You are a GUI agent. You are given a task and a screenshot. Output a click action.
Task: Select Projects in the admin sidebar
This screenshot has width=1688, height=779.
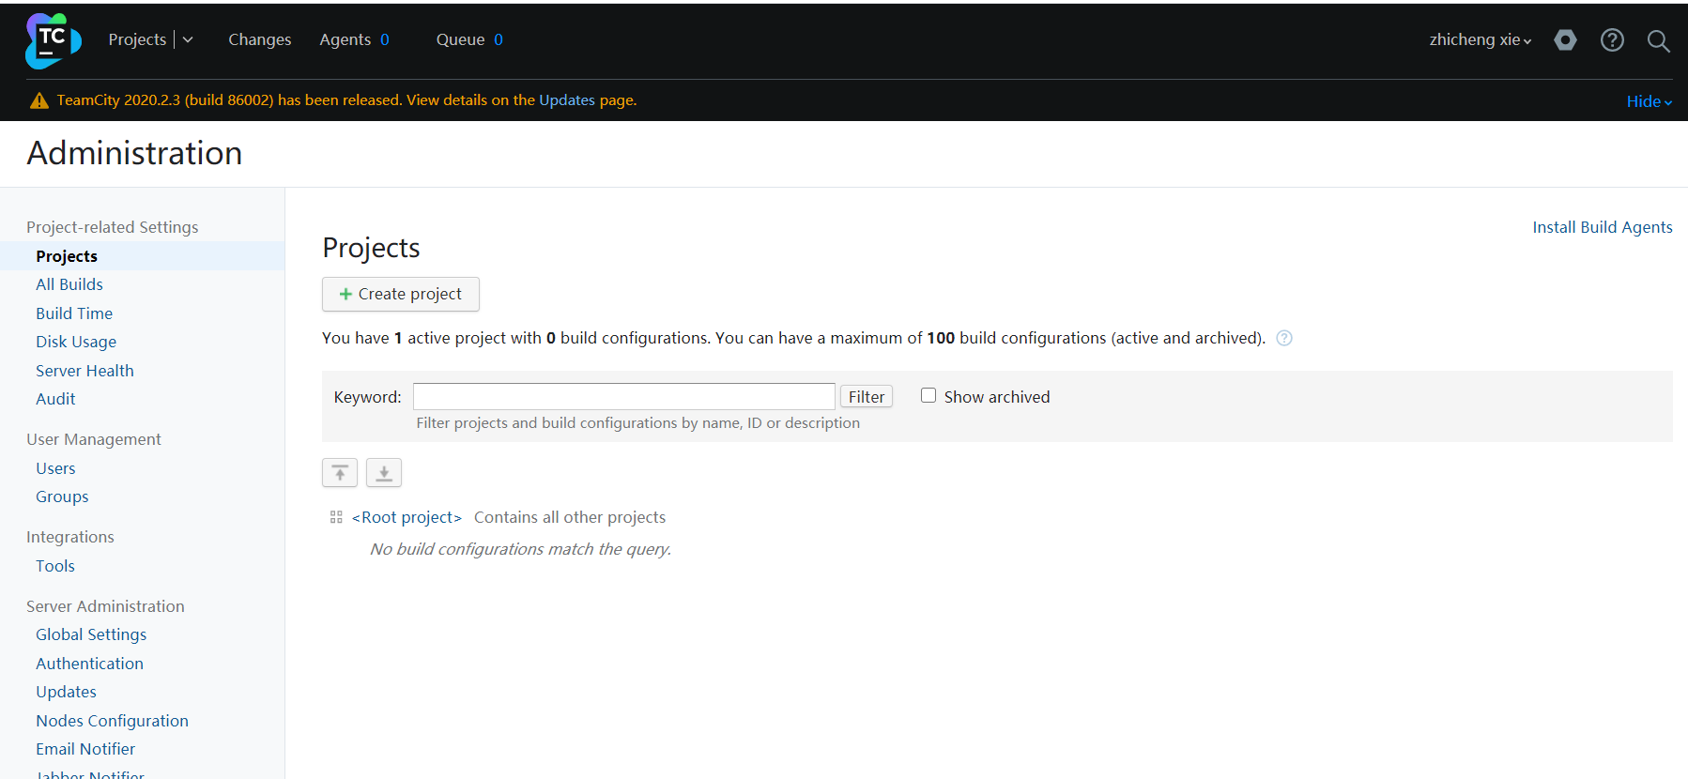click(67, 256)
